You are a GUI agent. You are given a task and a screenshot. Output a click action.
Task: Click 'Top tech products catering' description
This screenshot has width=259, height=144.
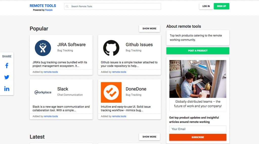click(x=196, y=38)
